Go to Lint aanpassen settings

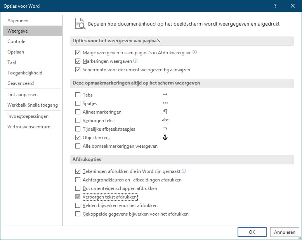pos(23,95)
